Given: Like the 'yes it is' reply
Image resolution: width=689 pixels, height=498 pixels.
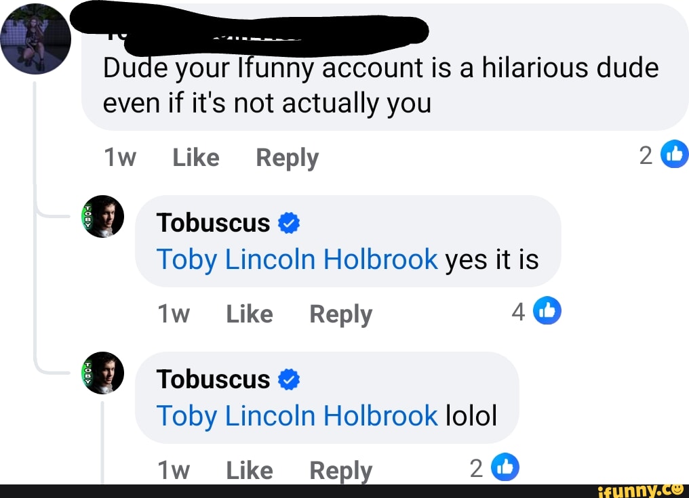Looking at the screenshot, I should (x=249, y=313).
